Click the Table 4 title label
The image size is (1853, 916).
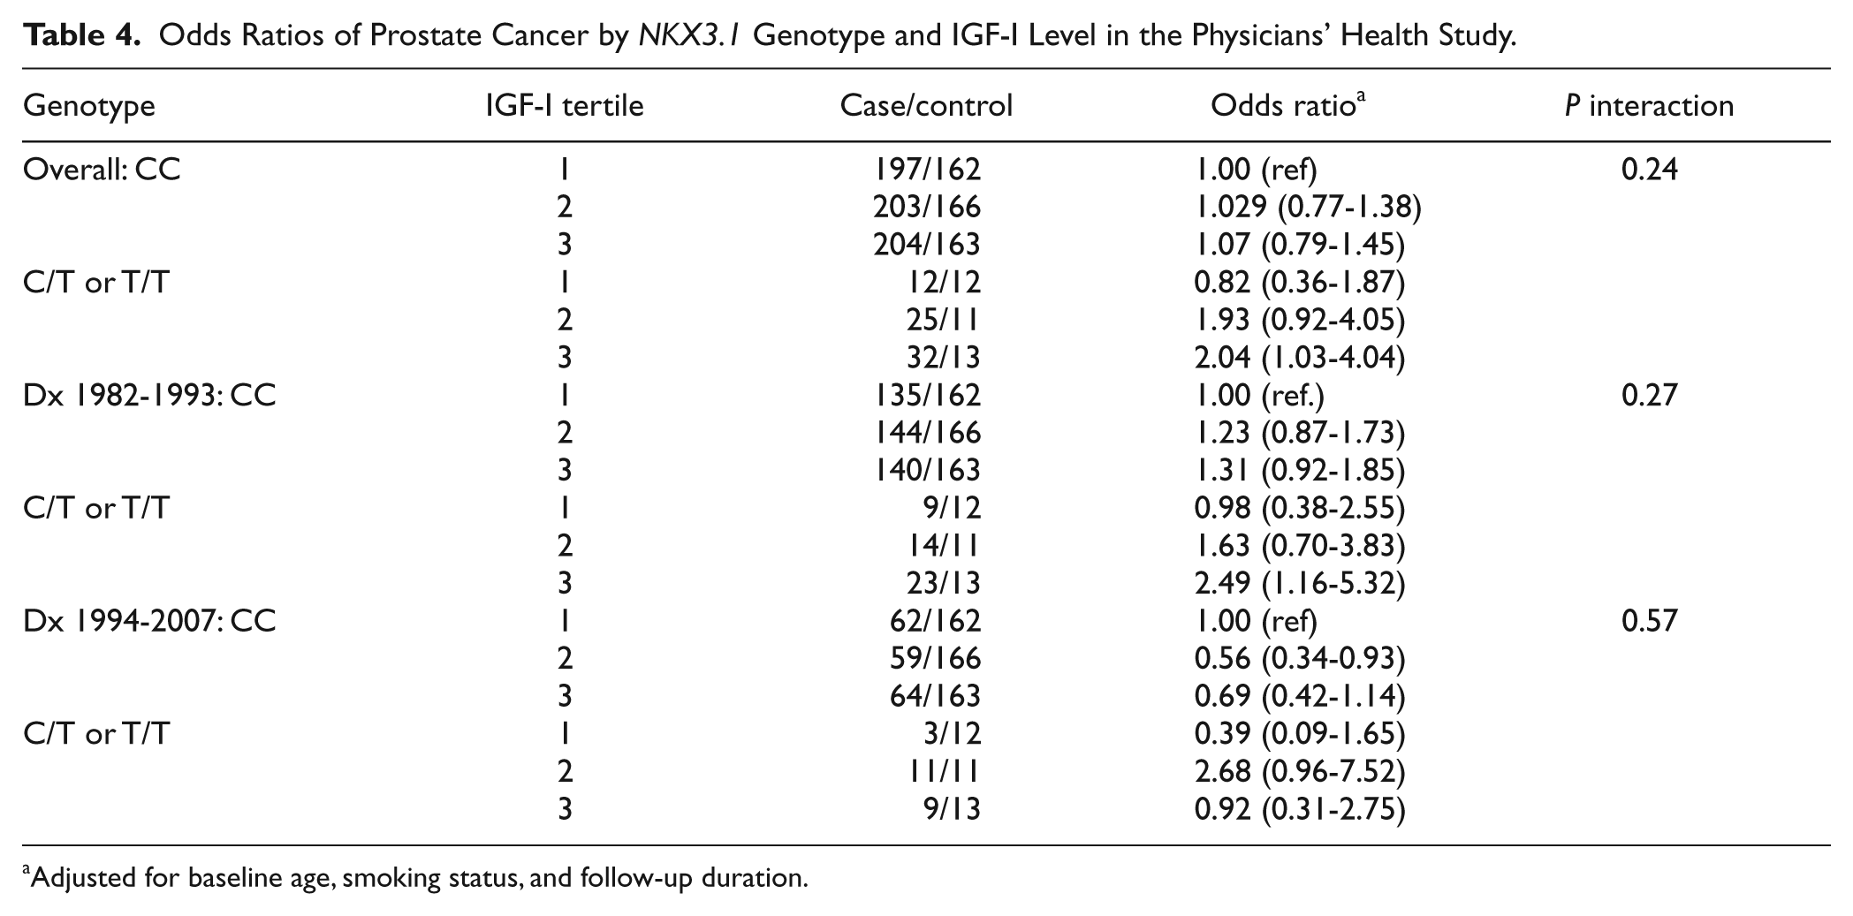[x=770, y=34]
